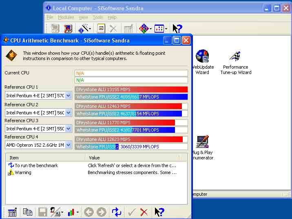The width and height of the screenshot is (292, 219).
Task: Click the Whetstone 3060/3339 MFLOPS bar
Action: [x=131, y=147]
